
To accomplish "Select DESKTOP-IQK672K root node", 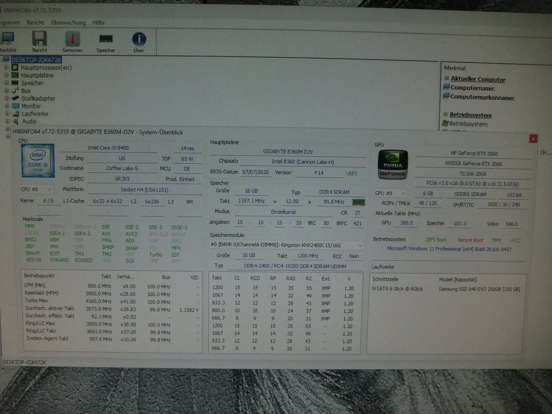I will 36,59.
